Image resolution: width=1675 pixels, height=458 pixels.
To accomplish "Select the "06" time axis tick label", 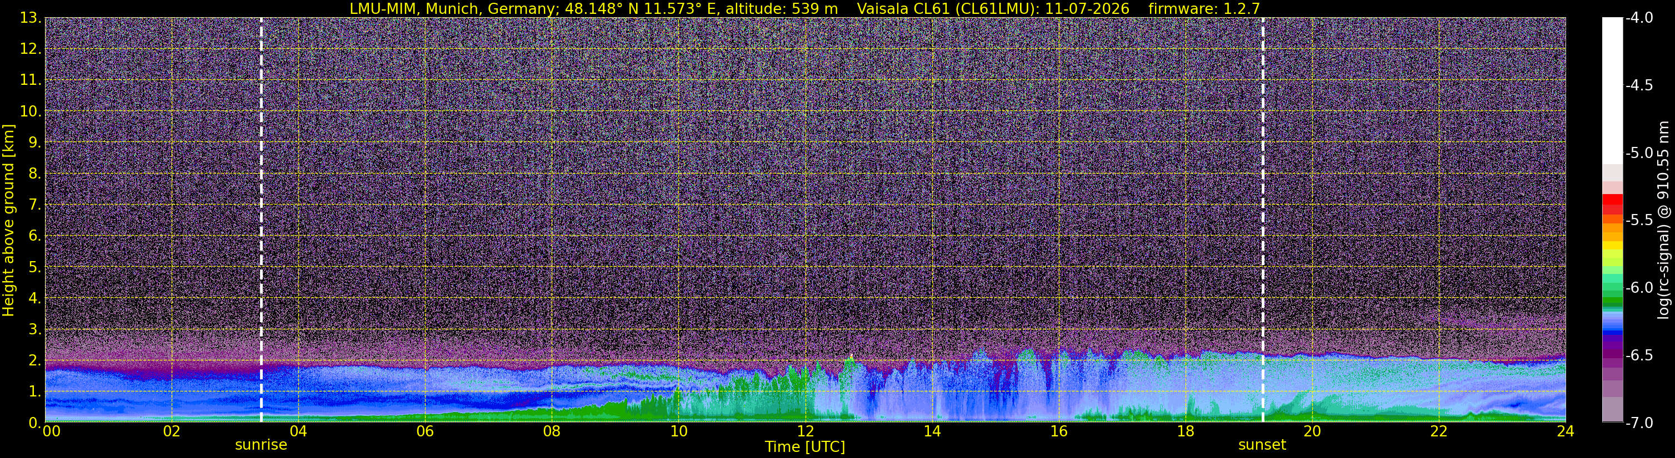I will [425, 431].
